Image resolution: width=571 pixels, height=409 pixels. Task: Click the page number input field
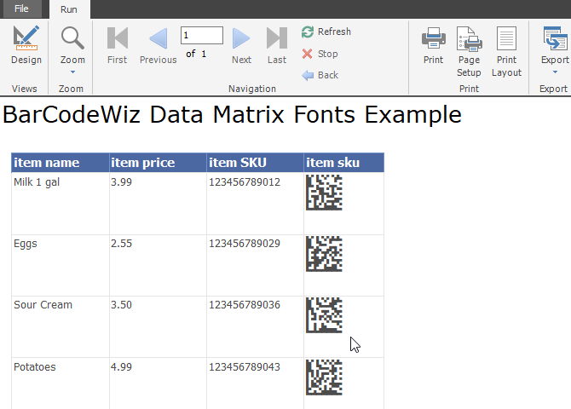click(202, 35)
